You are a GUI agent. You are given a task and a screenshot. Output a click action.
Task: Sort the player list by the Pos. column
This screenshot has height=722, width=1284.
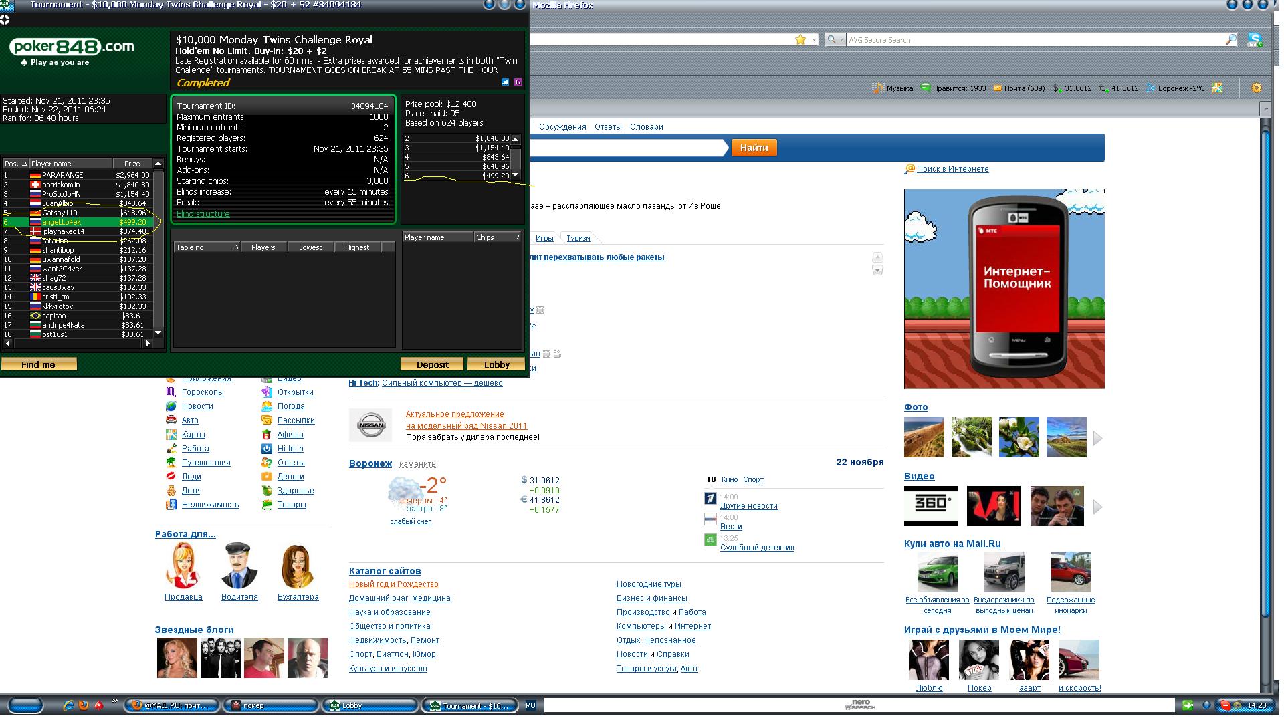(x=15, y=164)
